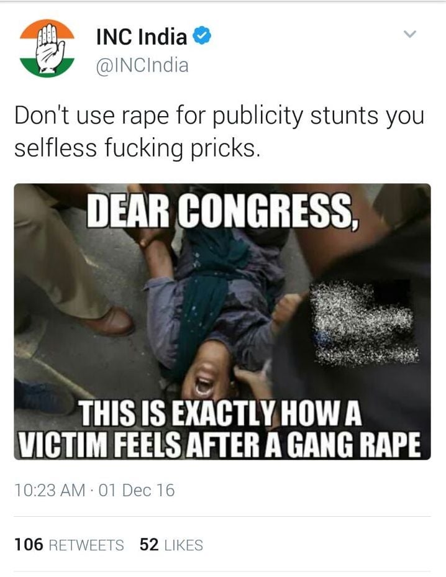
Task: Expand the tweet options chevron
Action: tap(409, 34)
